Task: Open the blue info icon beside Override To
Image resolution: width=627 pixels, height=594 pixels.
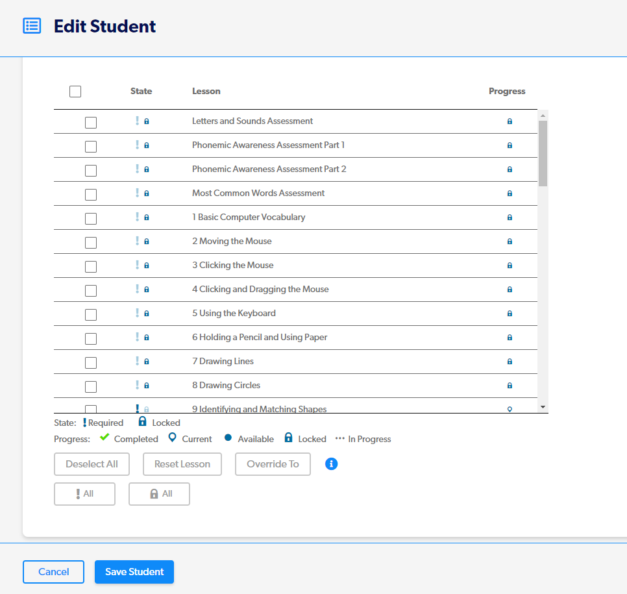Action: (x=331, y=464)
